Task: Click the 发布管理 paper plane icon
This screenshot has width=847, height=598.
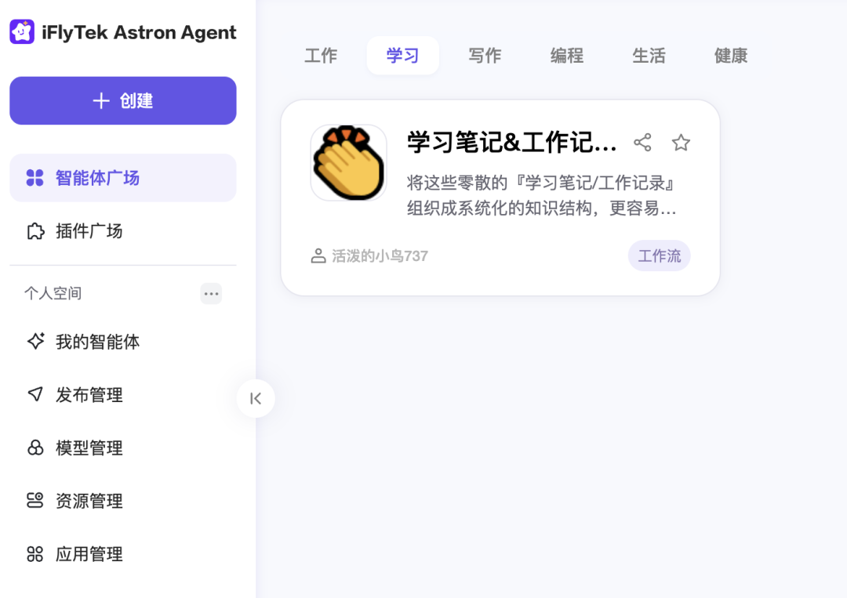Action: pos(35,394)
